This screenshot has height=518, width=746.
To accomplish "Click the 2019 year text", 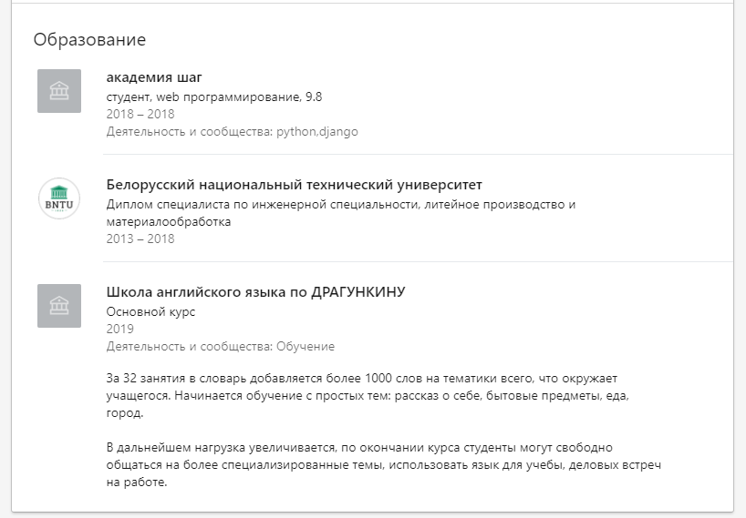I will click(120, 329).
